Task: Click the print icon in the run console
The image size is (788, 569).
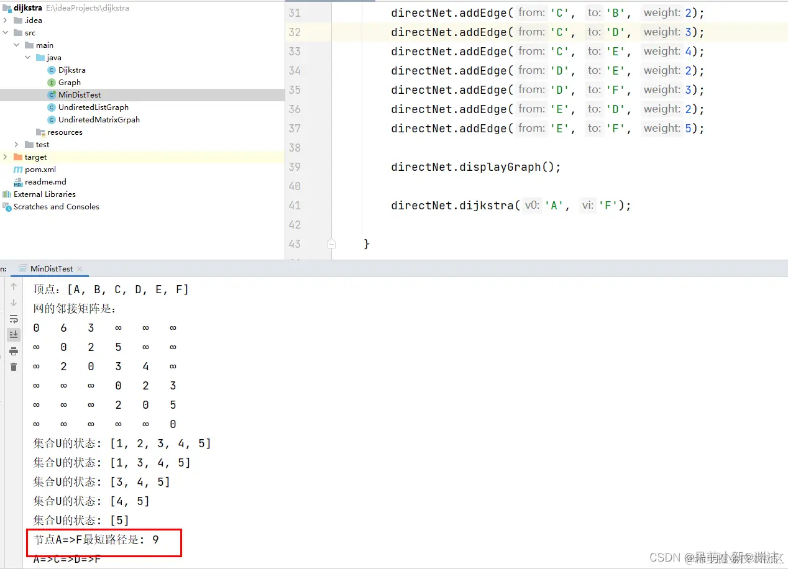Action: [x=14, y=351]
